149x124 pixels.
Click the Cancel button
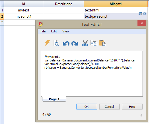[x=109, y=107]
